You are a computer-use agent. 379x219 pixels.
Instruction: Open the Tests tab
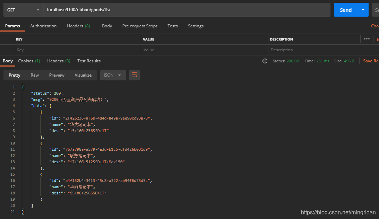(173, 26)
